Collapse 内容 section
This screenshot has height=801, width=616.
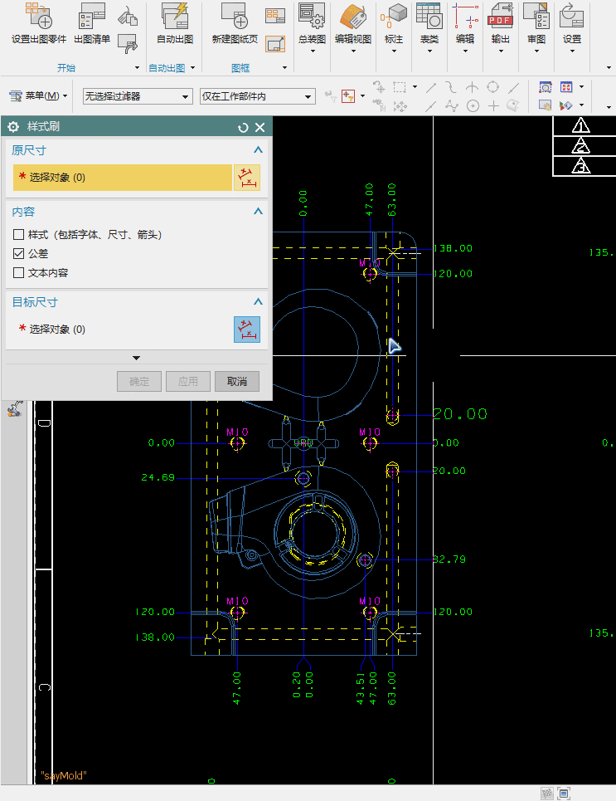[x=258, y=211]
